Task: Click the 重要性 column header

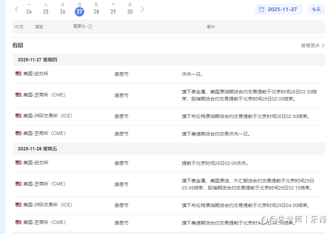Action: 79,26
